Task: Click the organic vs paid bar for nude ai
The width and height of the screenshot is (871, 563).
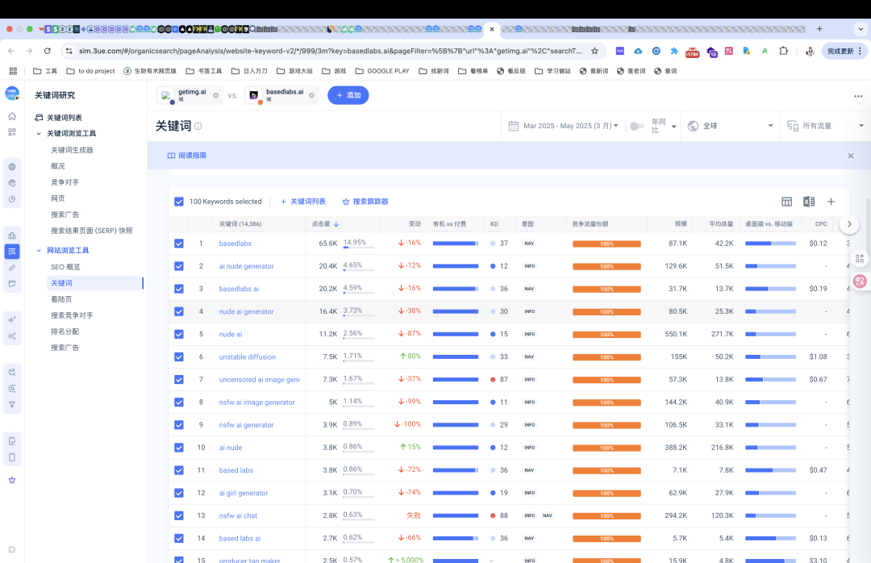Action: pos(456,334)
